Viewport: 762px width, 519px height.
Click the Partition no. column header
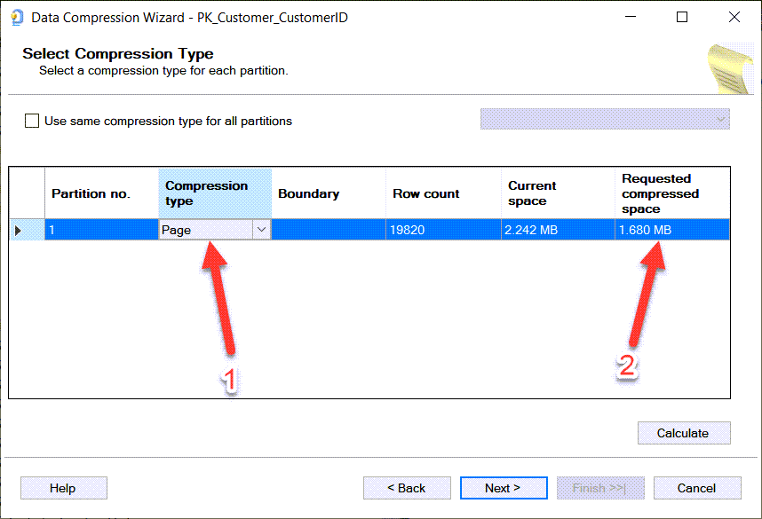click(101, 193)
